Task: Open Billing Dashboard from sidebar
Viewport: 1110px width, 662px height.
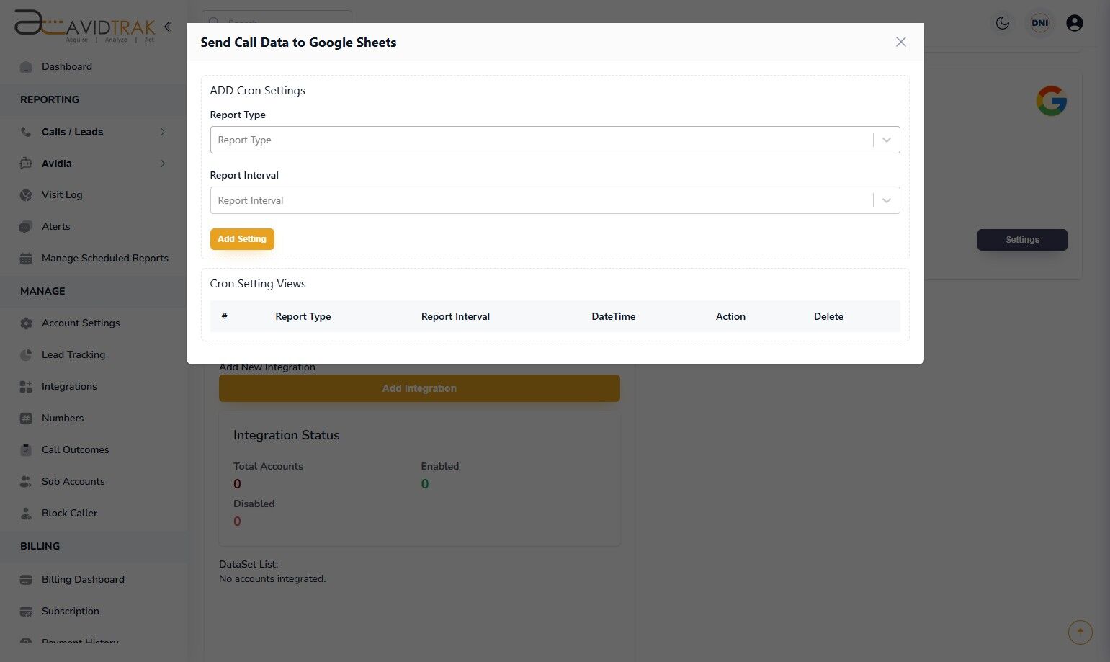Action: tap(83, 580)
